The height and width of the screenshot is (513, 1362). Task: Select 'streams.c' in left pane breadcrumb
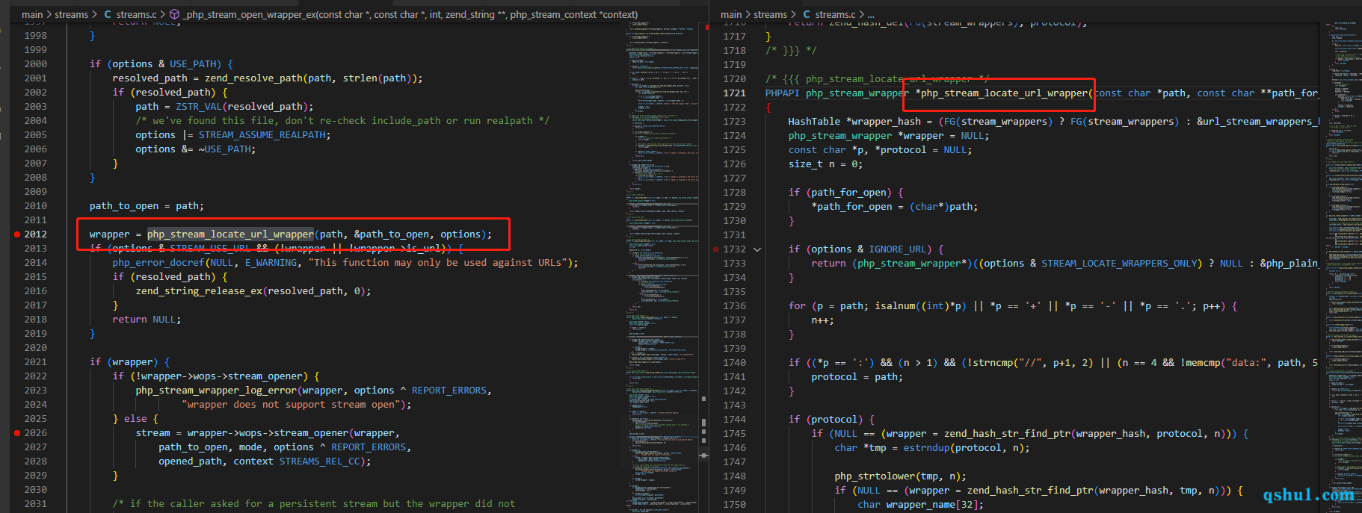[137, 14]
